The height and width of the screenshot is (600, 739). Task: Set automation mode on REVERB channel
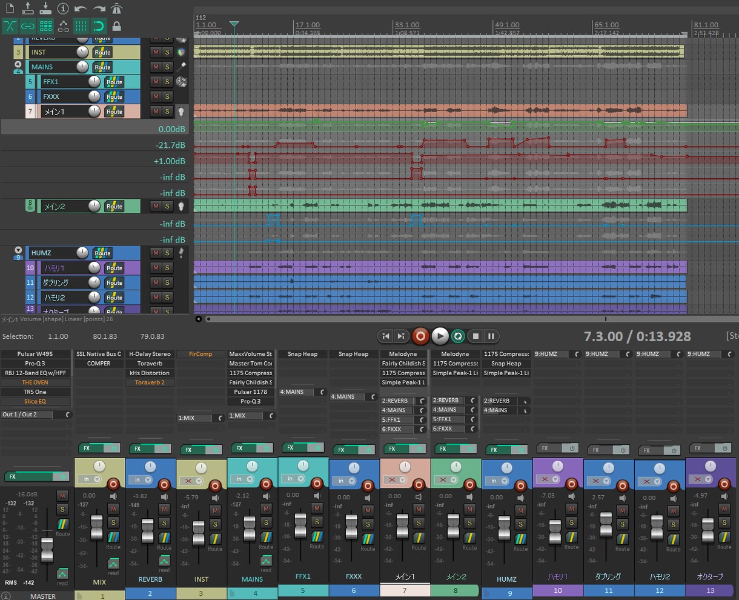pos(164,561)
